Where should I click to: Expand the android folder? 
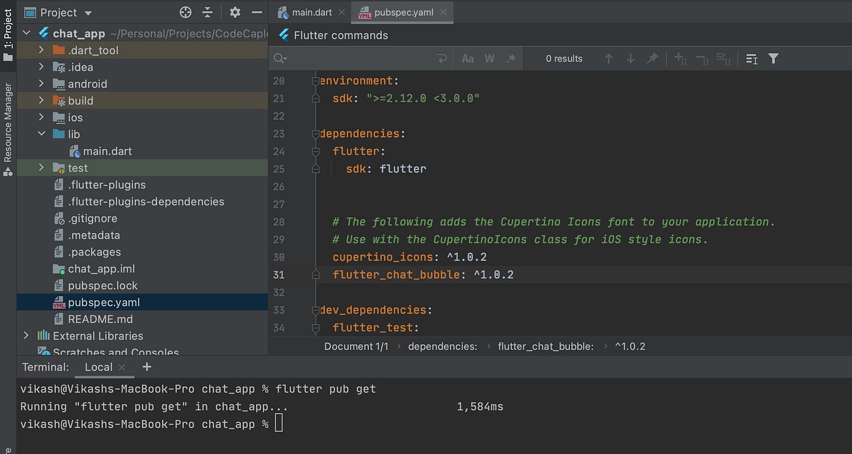(x=41, y=83)
